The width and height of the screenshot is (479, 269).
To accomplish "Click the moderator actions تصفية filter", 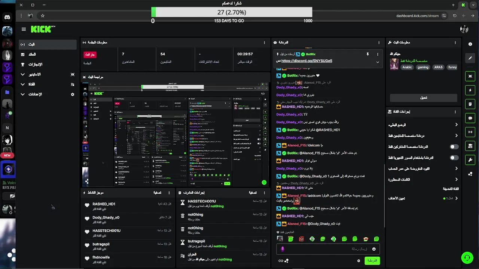I will [x=253, y=193].
